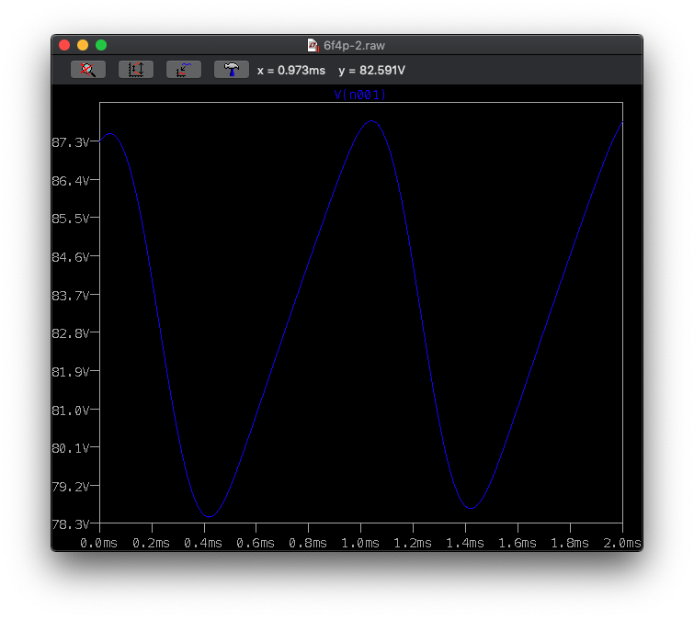Image resolution: width=694 pixels, height=619 pixels.
Task: Click the 6f4p-2.raw window title text
Action: click(x=353, y=45)
